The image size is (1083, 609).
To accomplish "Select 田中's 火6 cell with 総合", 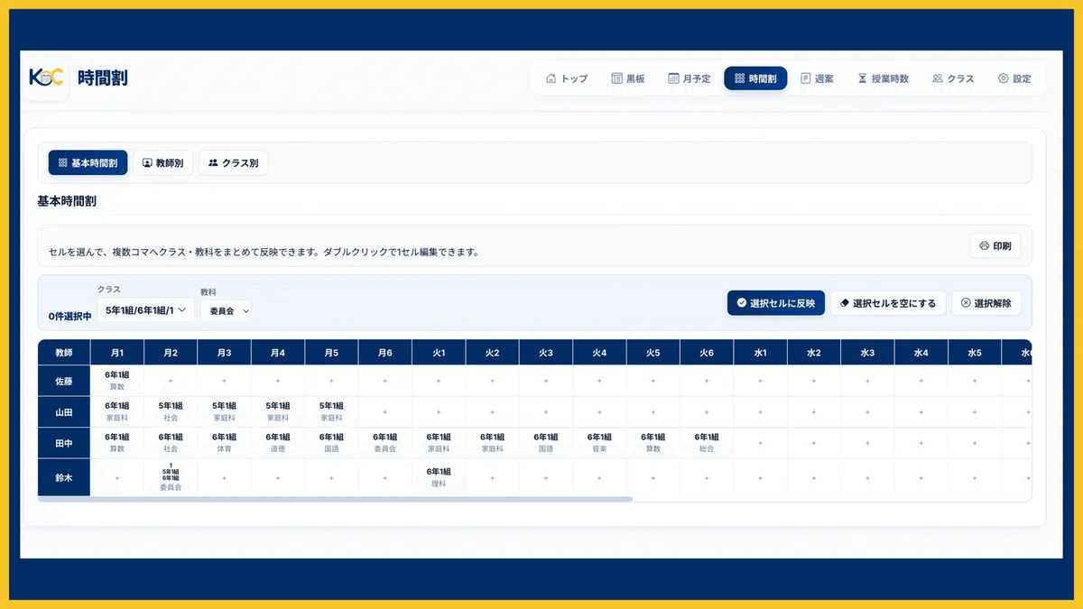I will 707,443.
